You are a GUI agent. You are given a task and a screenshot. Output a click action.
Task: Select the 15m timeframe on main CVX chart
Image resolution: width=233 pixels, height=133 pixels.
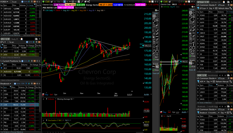point(58,2)
